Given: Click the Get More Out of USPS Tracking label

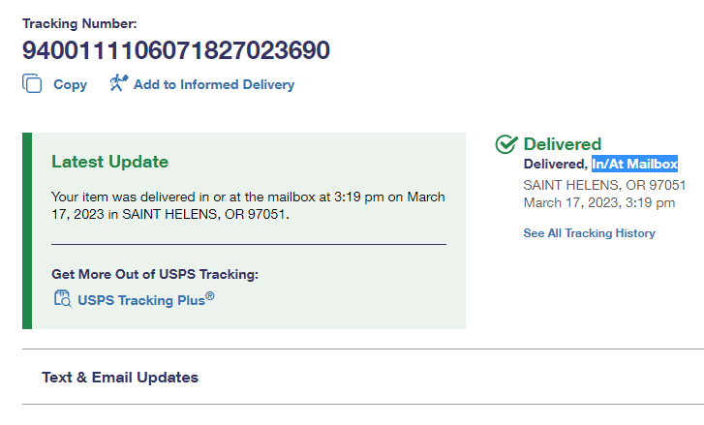Looking at the screenshot, I should coord(155,274).
